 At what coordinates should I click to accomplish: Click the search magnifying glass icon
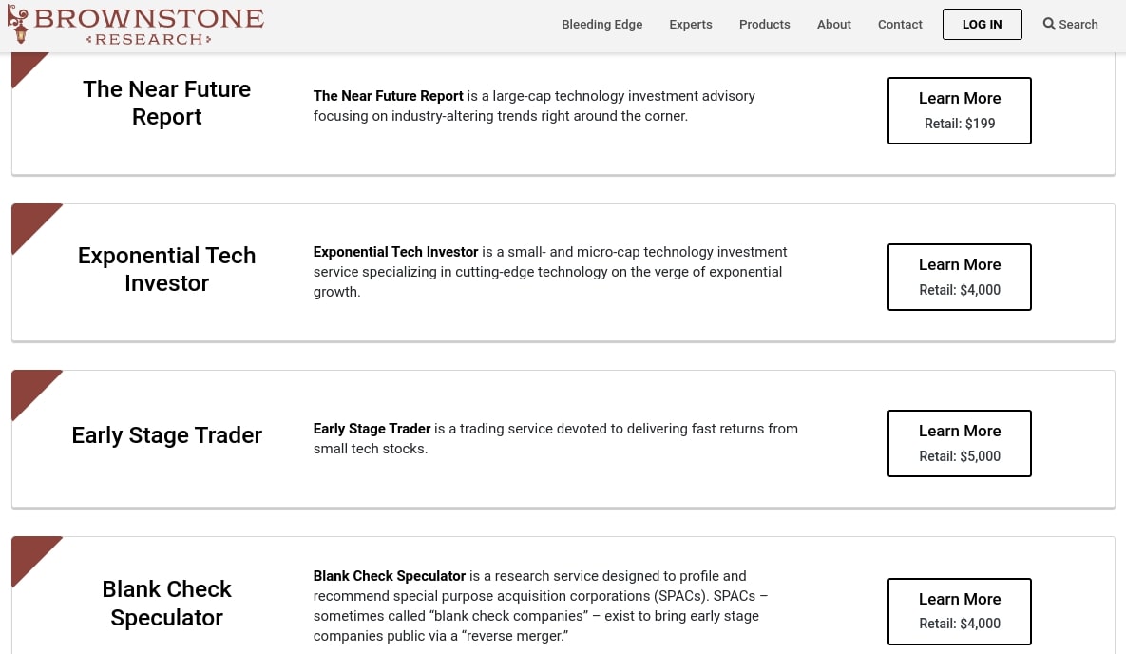point(1049,24)
